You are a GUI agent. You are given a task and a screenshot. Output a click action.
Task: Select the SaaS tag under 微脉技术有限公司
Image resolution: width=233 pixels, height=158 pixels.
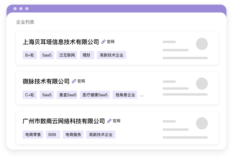pyautogui.click(x=47, y=95)
